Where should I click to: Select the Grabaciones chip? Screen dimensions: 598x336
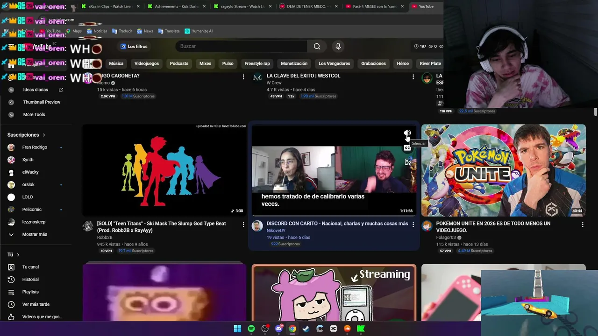point(373,63)
